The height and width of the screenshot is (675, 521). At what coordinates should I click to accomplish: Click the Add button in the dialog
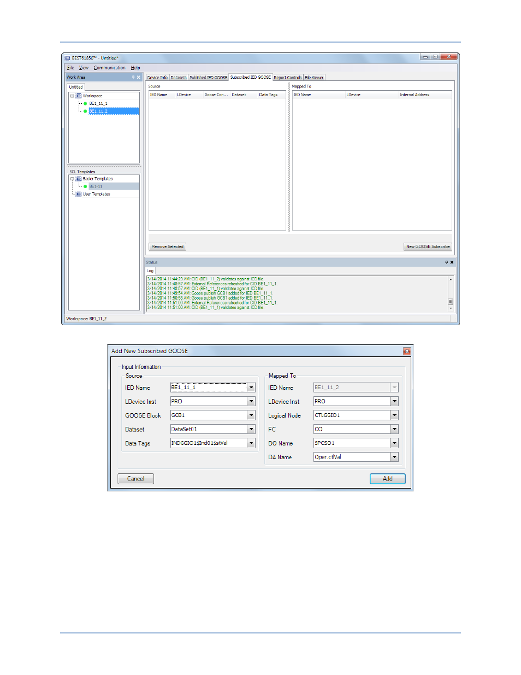pos(388,479)
